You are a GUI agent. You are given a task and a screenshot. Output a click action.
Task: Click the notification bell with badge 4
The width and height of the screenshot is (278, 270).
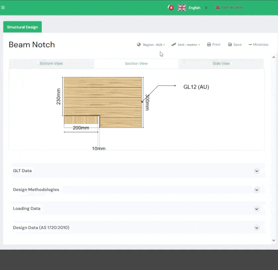tap(171, 8)
